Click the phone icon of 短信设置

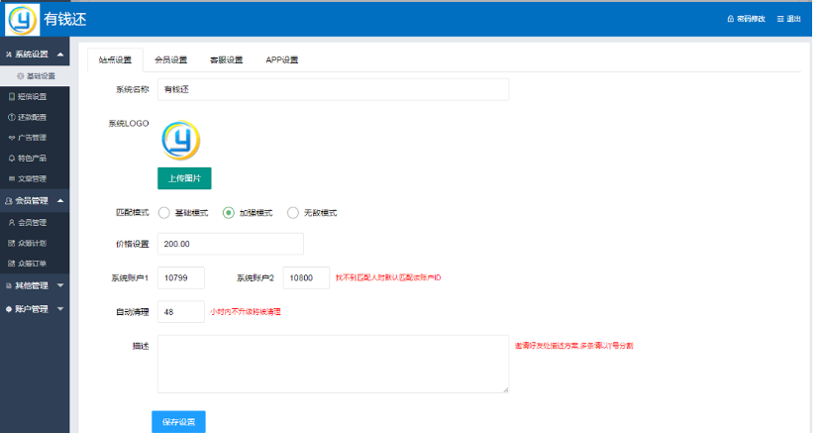coord(12,97)
